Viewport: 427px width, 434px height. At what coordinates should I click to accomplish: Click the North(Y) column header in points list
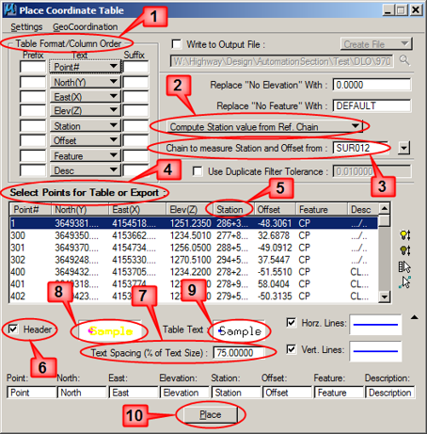80,209
